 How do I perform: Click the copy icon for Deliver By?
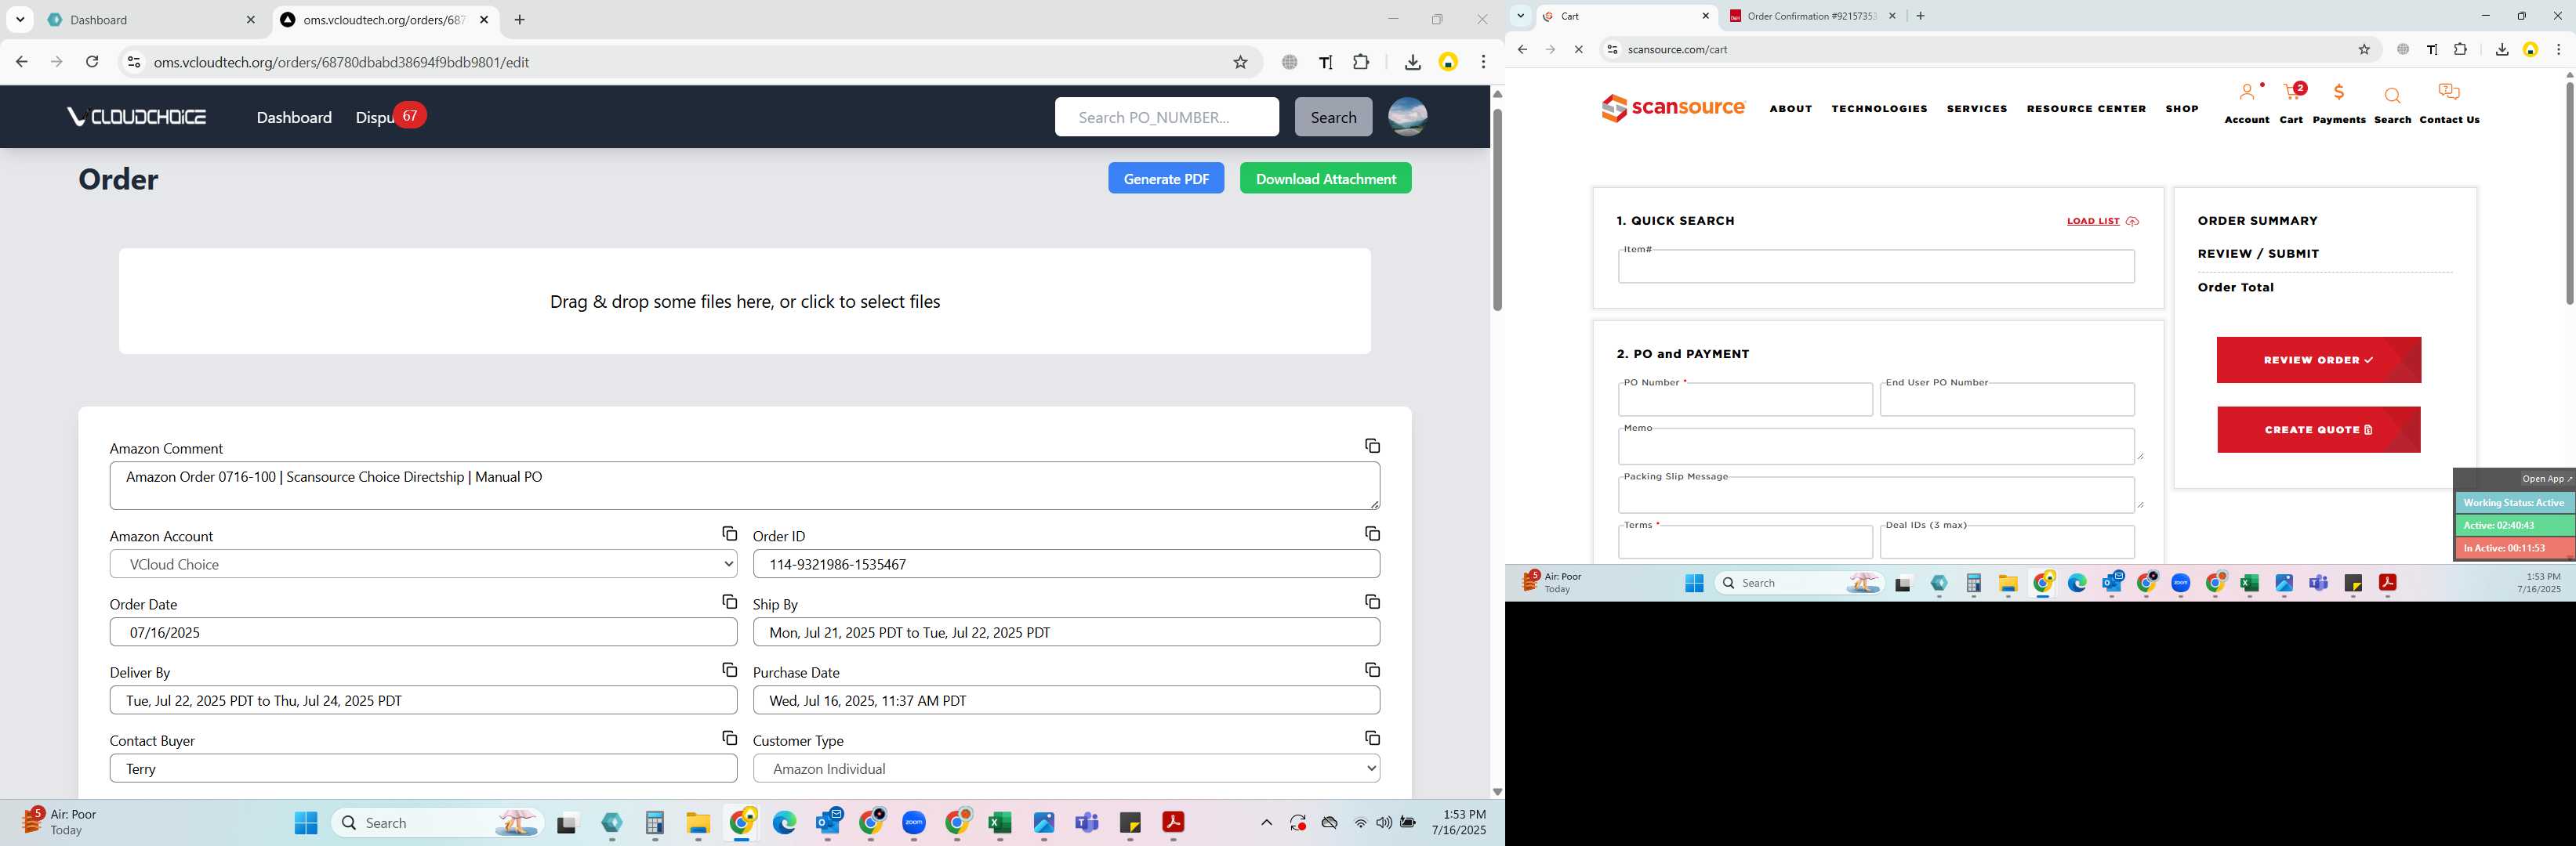coord(729,669)
